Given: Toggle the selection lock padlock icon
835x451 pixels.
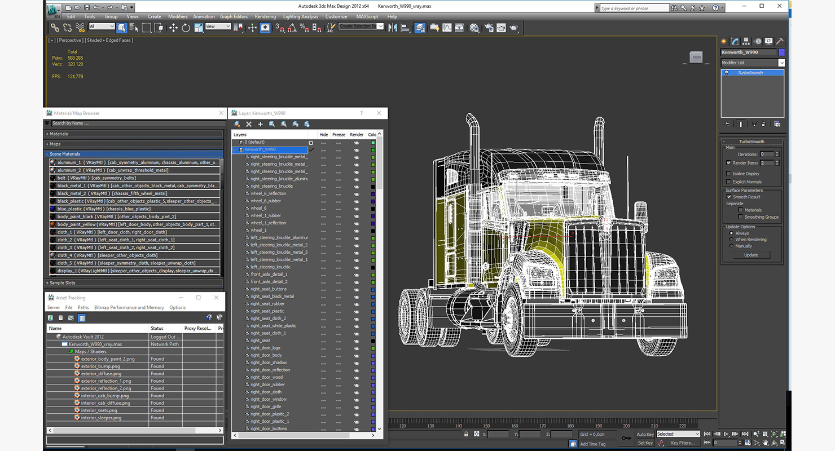Looking at the screenshot, I should 465,434.
